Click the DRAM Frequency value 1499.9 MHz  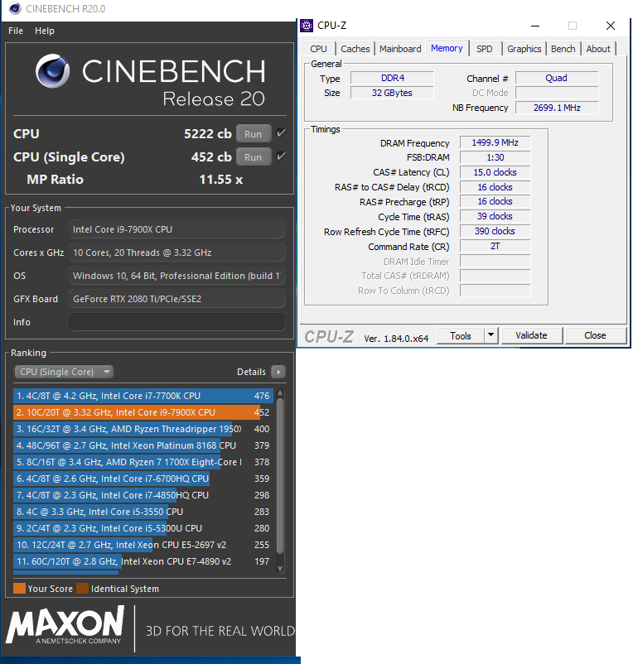495,142
